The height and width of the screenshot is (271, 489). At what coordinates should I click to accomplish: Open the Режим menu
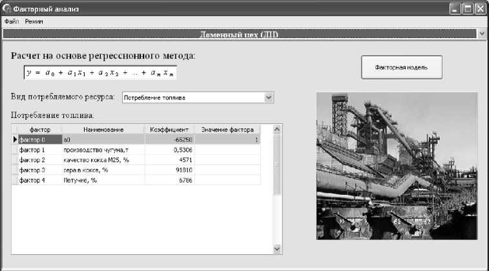(x=34, y=21)
